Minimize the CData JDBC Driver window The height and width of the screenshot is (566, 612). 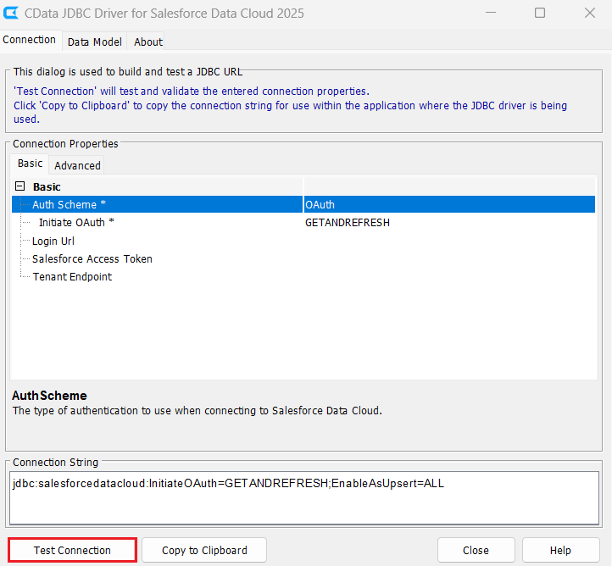tap(491, 13)
